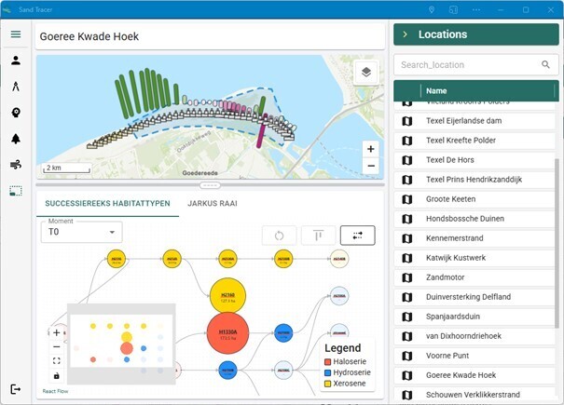
Task: Open the wind sidebar icon
Action: (16, 165)
